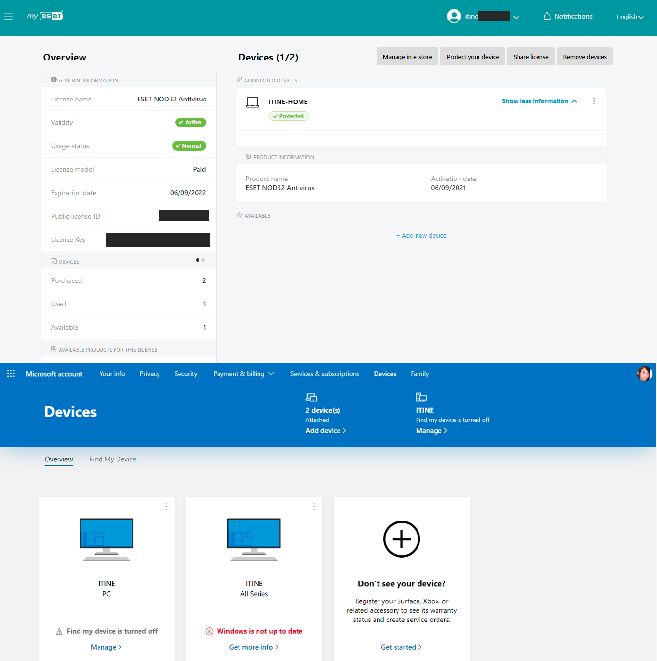
Task: Select second pagination dot in Devices section
Action: (x=203, y=260)
